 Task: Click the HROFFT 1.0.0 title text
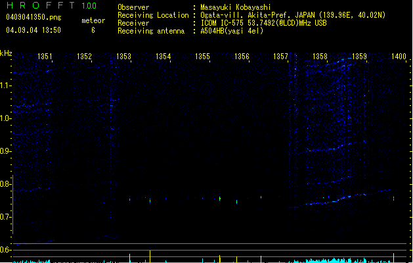(x=51, y=5)
